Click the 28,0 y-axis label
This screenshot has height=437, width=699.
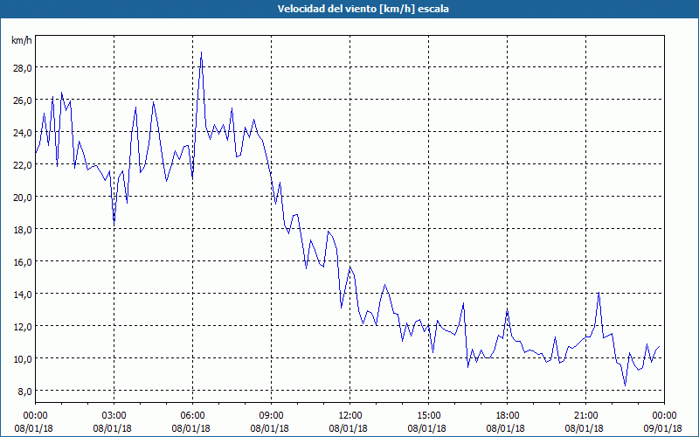pyautogui.click(x=23, y=68)
